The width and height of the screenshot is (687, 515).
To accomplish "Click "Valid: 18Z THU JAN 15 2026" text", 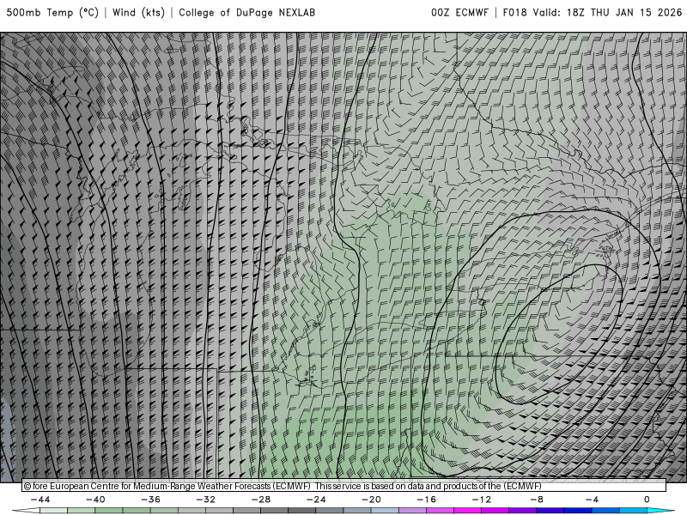I will (607, 13).
